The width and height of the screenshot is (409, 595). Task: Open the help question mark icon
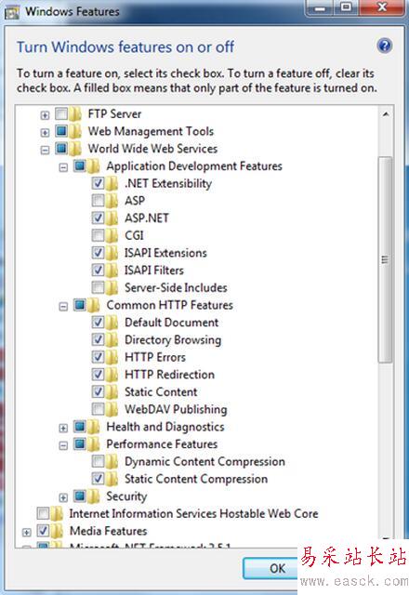tap(384, 46)
